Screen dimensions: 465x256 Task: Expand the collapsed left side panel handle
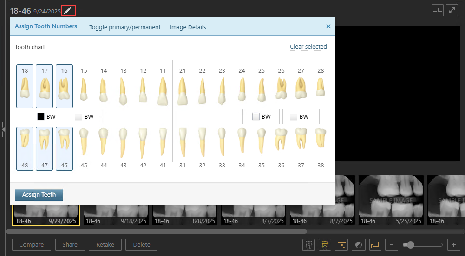click(x=3, y=128)
